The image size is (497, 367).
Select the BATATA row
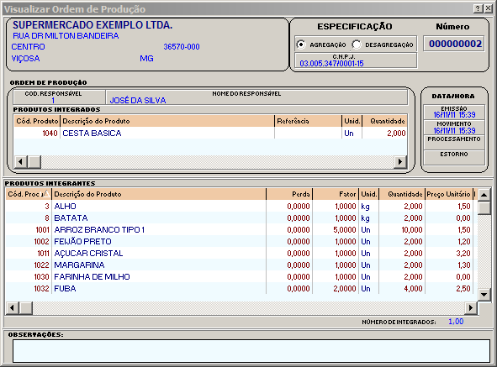coord(241,218)
